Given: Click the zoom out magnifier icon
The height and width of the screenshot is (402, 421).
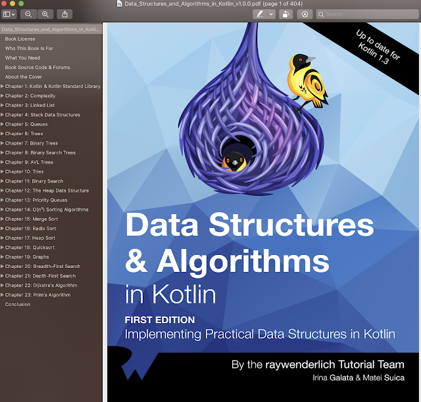Looking at the screenshot, I should (x=28, y=14).
